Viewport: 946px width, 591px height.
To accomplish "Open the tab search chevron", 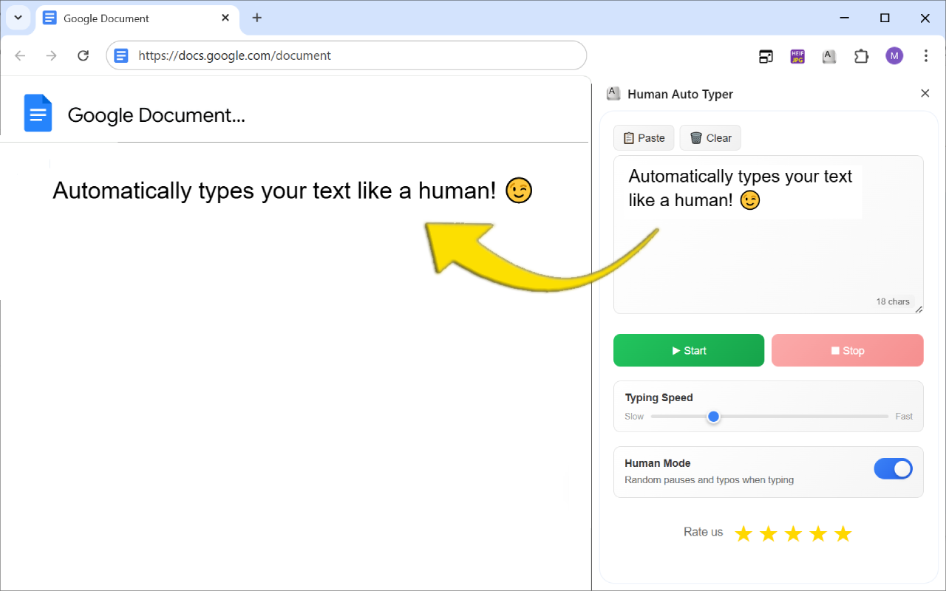I will pyautogui.click(x=18, y=18).
